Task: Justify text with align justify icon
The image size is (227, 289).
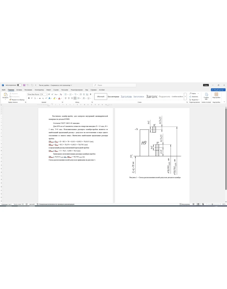Action: tap(75, 98)
